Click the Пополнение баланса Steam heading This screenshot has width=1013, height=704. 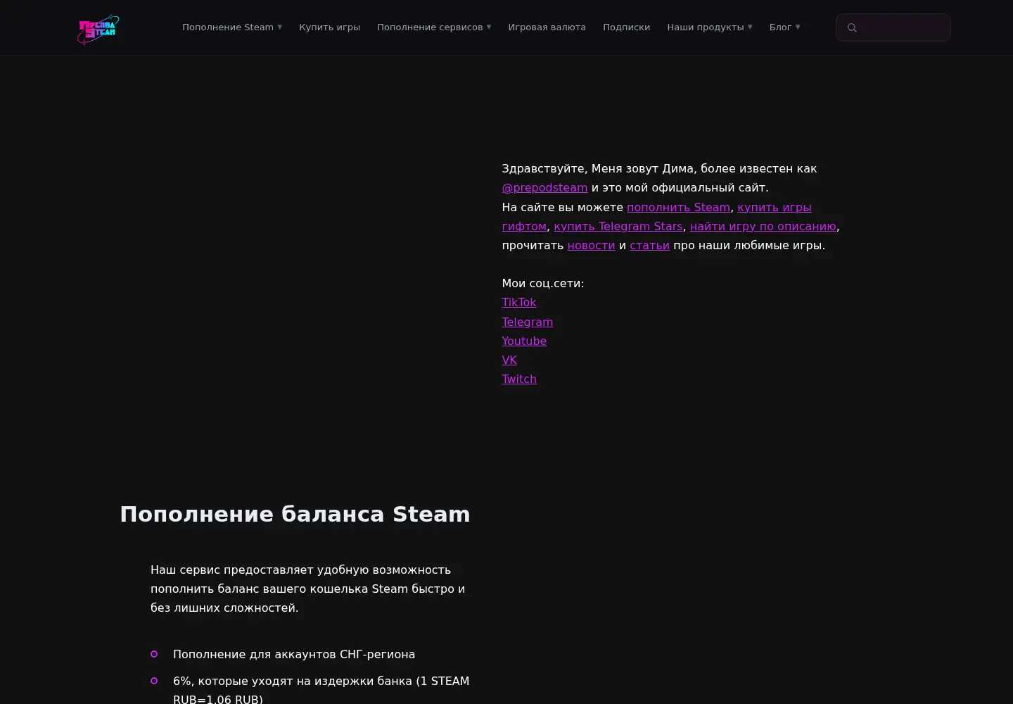tap(295, 514)
